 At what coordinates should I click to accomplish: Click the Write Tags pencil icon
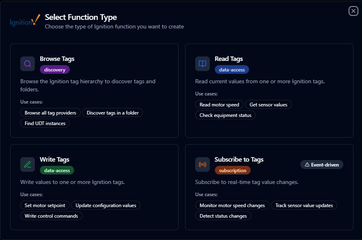[28, 164]
